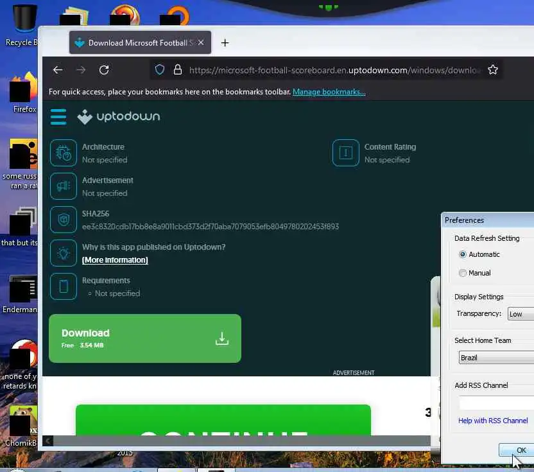Click the 'Not specified' text under Content Rating
The width and height of the screenshot is (534, 472).
pyautogui.click(x=387, y=160)
